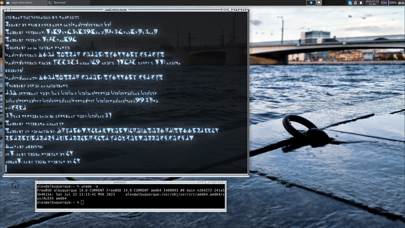
Task: Click the blinking cursor in cool-retro-term
Action: coord(6,168)
